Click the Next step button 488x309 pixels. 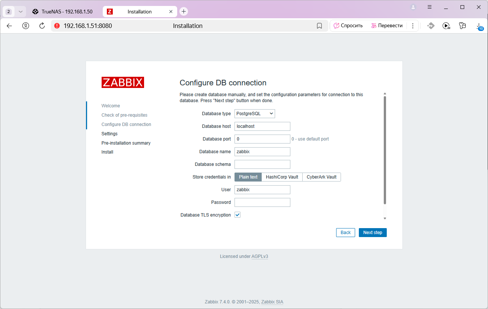[373, 233]
